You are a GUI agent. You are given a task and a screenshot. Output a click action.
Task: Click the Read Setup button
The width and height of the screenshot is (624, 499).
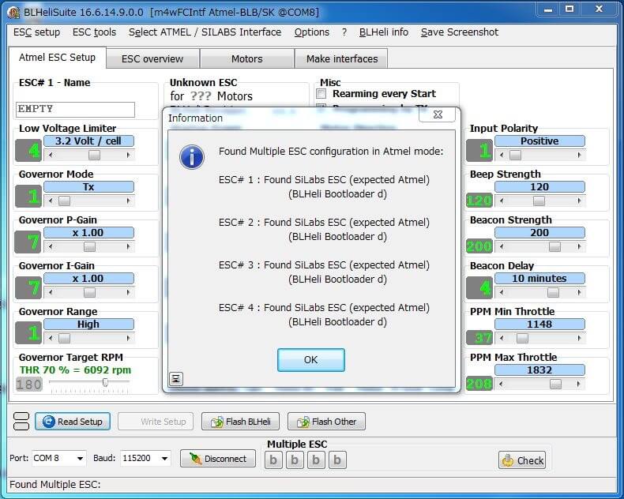click(73, 422)
